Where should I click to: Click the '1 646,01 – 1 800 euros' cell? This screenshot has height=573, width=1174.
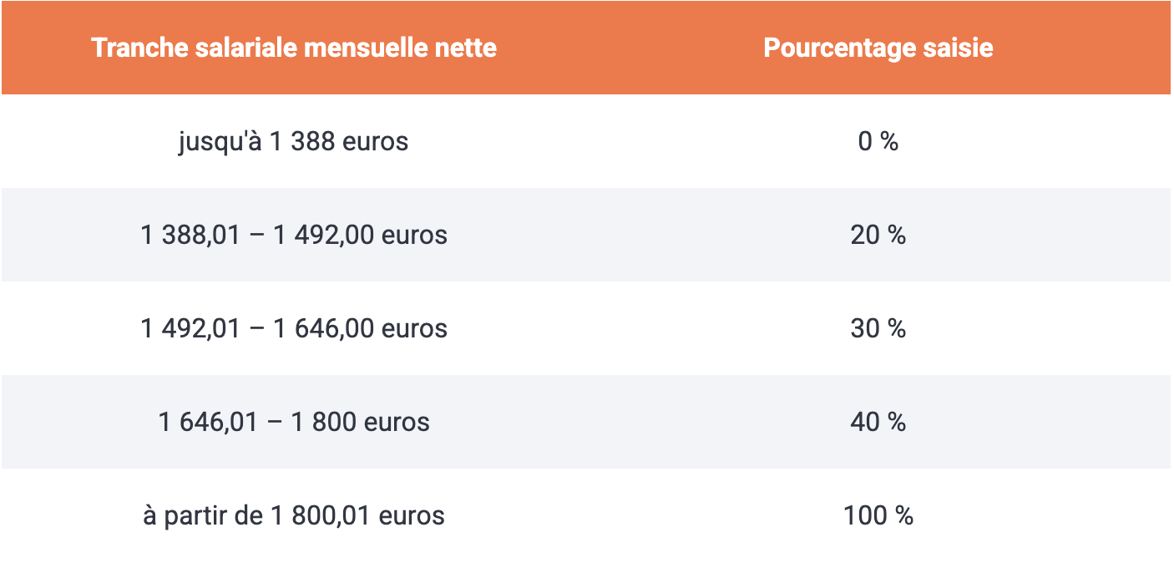tap(294, 422)
